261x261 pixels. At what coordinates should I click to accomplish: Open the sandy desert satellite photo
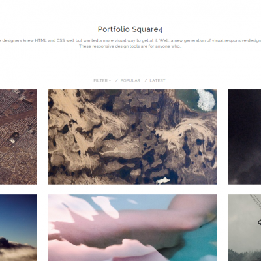pyautogui.click(x=132, y=137)
